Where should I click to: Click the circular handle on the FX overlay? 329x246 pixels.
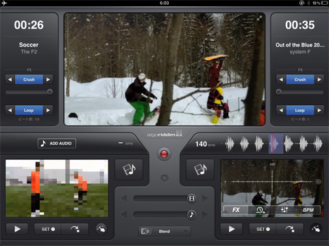coord(318,182)
